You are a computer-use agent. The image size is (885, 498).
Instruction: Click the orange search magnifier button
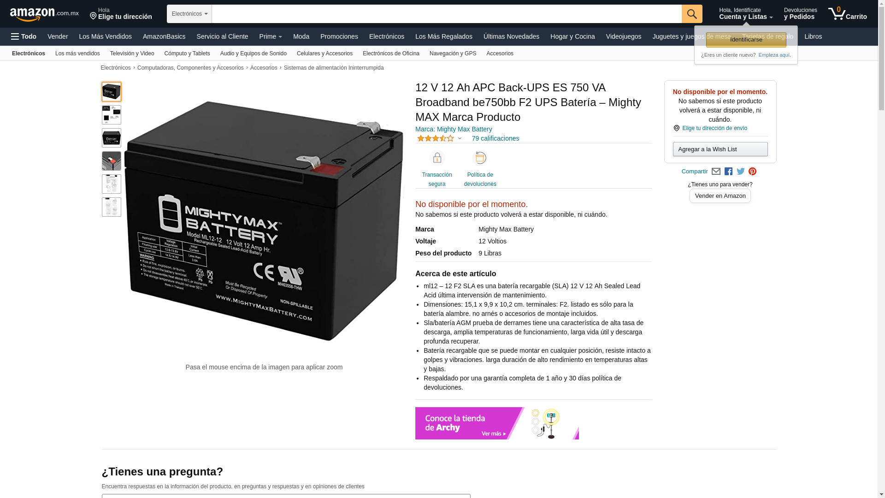(692, 14)
